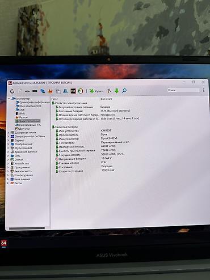This screenshot has width=210, height=280.
Task: Expand the Мультимедиа node arrow
Action: point(8,148)
